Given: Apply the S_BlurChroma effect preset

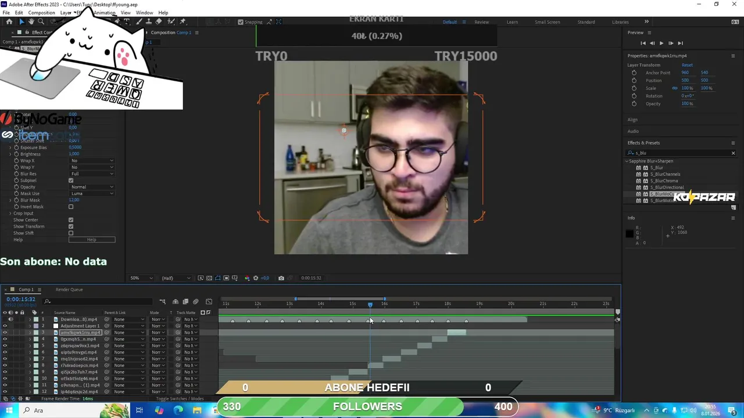Looking at the screenshot, I should point(664,181).
